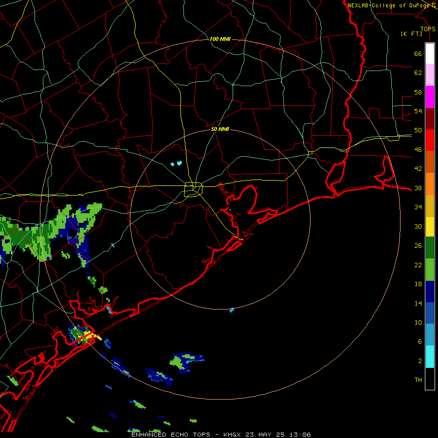
Task: Click the '50 NMI' range ring label
Action: tap(220, 129)
